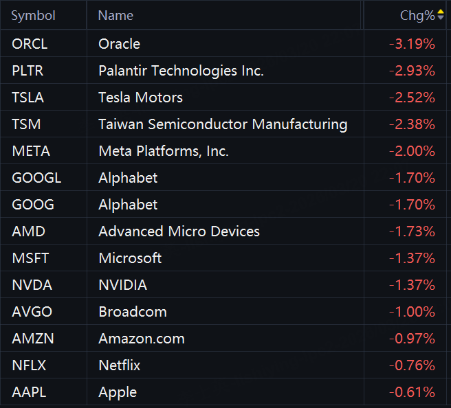Click Oracle's -3.19% change value

411,44
